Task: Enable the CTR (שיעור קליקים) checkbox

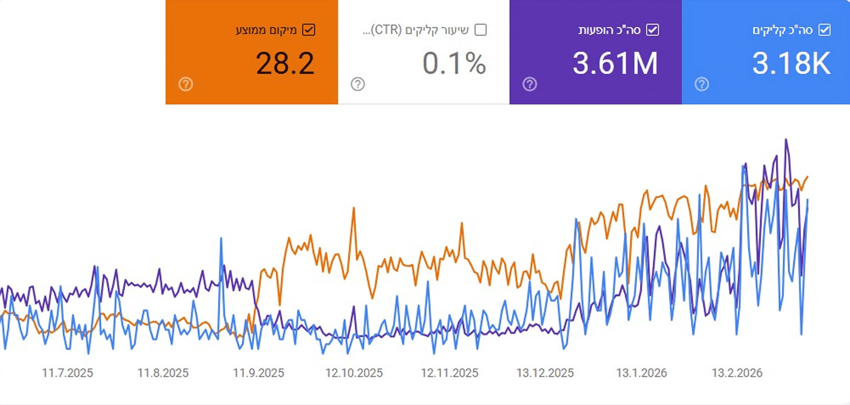Action: click(481, 30)
